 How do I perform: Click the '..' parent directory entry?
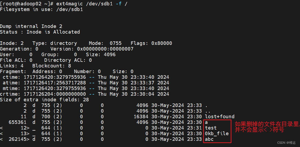coord(208,112)
